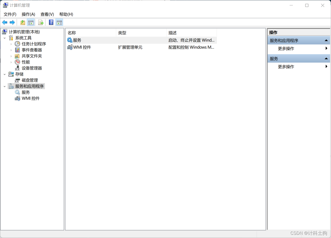Click the 性能 icon in tree
This screenshot has height=238, width=331.
tap(17, 62)
